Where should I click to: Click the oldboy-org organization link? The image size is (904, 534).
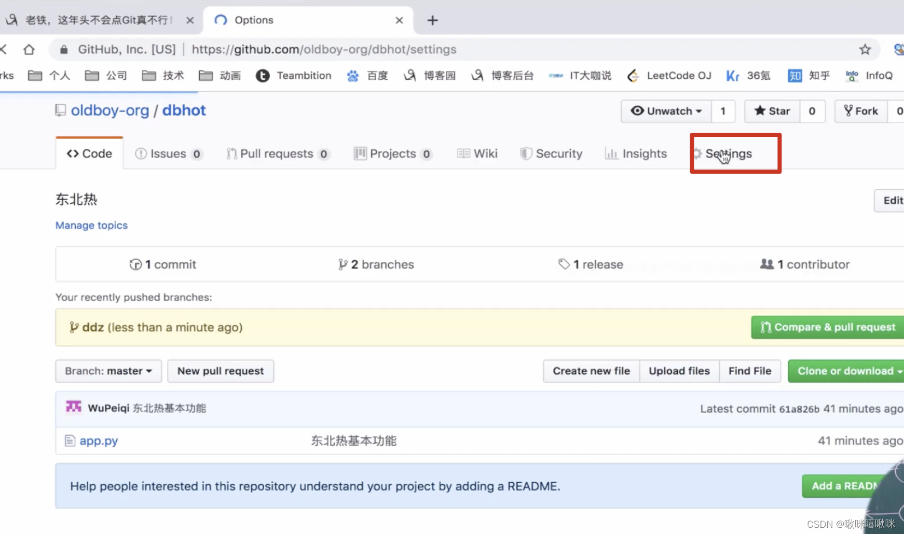pos(110,110)
